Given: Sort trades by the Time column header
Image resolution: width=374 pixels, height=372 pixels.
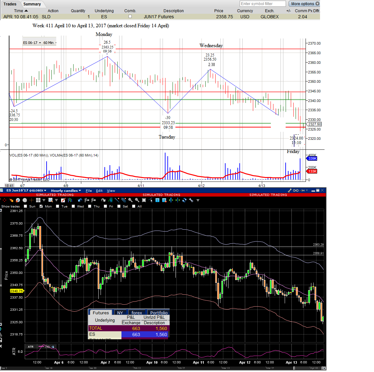Looking at the screenshot, I should pyautogui.click(x=21, y=11).
